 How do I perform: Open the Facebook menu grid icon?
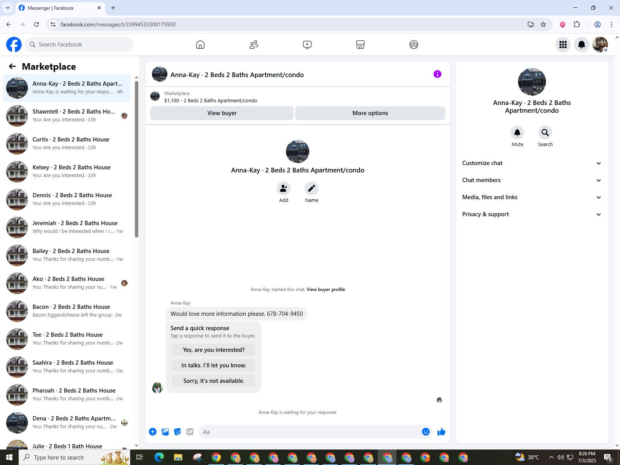tap(563, 45)
